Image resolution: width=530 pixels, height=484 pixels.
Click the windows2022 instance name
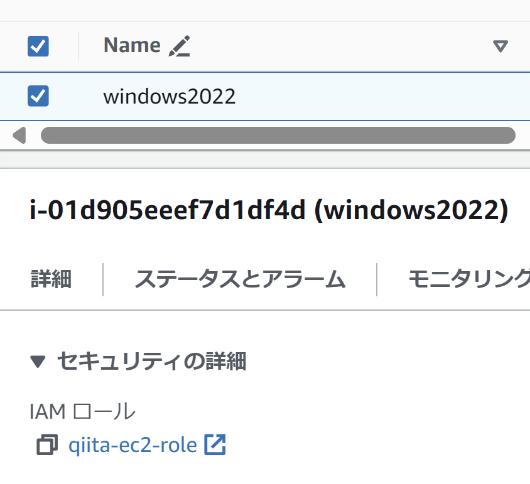tap(170, 95)
